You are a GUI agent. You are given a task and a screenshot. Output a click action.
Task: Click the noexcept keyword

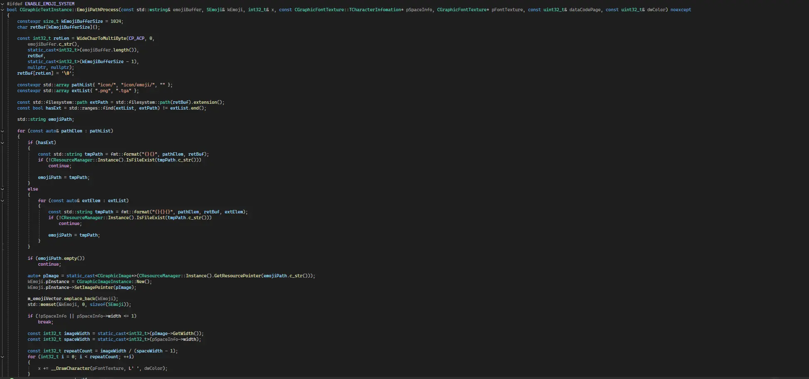[x=682, y=9]
